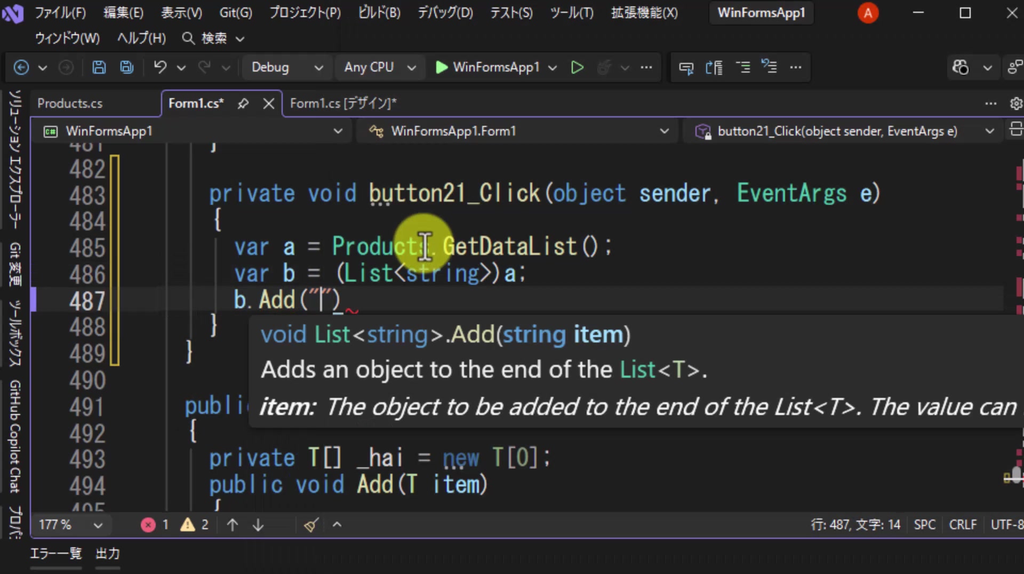Go to next issue down arrow
Screen dimensions: 1024x574
[258, 525]
